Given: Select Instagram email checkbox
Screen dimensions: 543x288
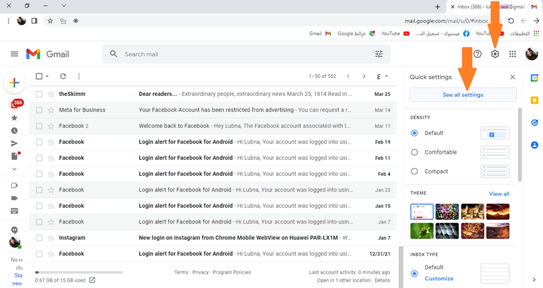Looking at the screenshot, I should (x=39, y=238).
